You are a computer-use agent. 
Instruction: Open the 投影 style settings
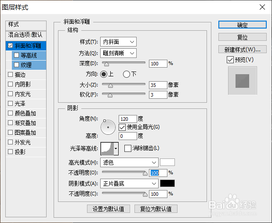tap(26, 152)
